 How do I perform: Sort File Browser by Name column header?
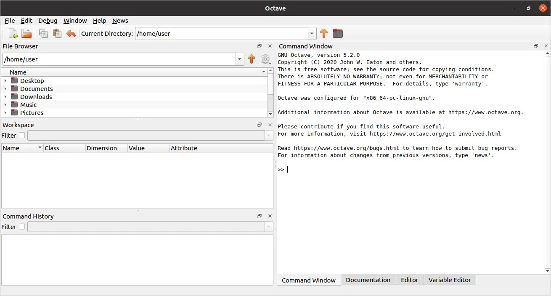pyautogui.click(x=134, y=72)
